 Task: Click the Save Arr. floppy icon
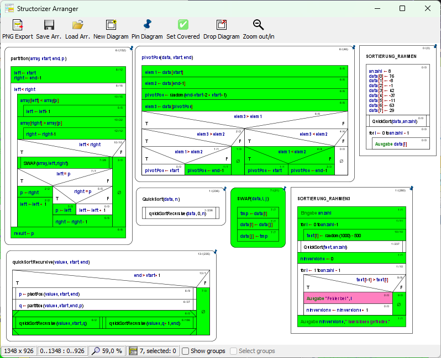(49, 25)
